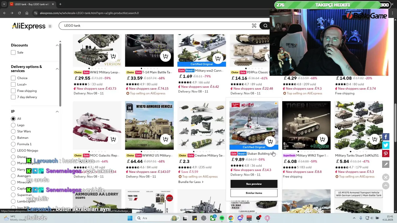Open the AliExpress categories hamburger menu
This screenshot has width=397, height=223.
point(50,26)
